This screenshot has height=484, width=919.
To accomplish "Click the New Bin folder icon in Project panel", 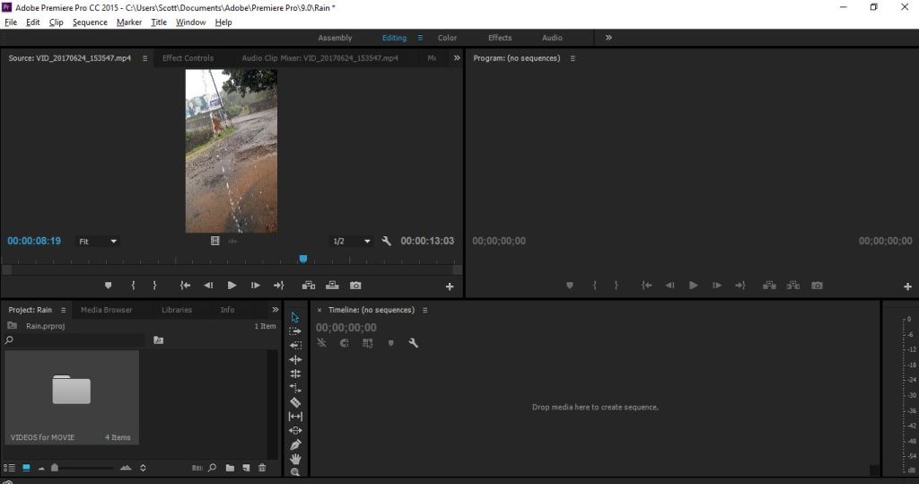I will 230,468.
